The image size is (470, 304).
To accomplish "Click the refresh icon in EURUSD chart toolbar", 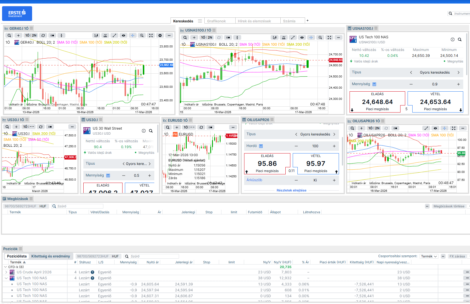I will (201, 127).
